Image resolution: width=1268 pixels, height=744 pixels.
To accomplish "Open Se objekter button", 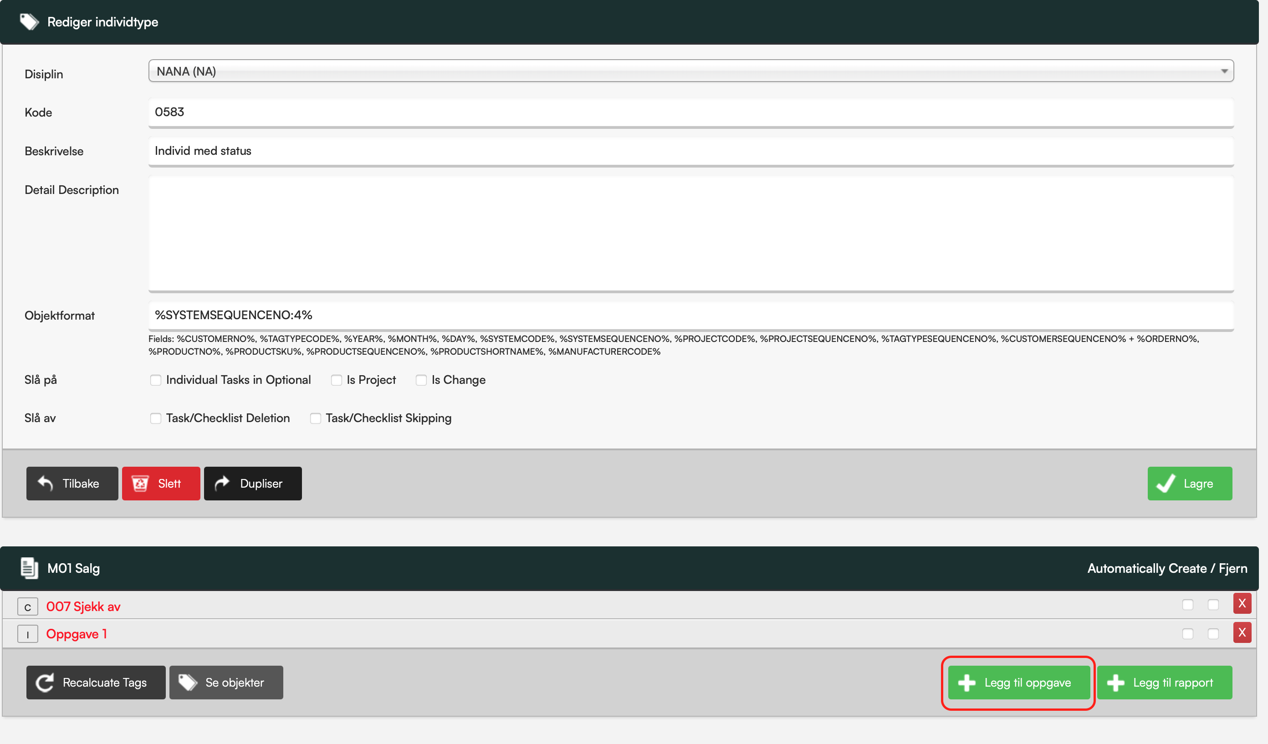I will [x=226, y=683].
